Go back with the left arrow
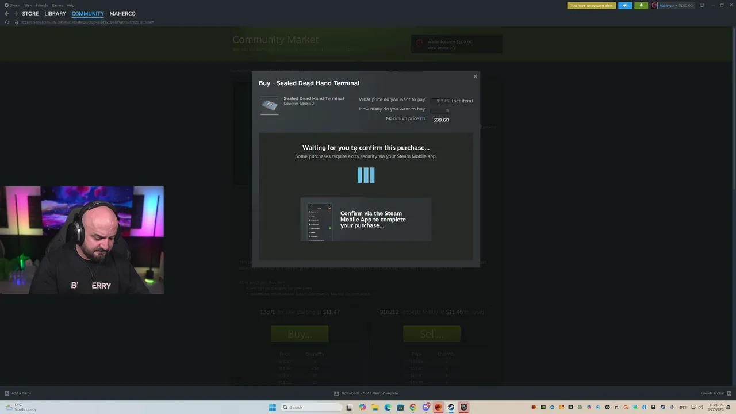The width and height of the screenshot is (736, 414). tap(7, 14)
